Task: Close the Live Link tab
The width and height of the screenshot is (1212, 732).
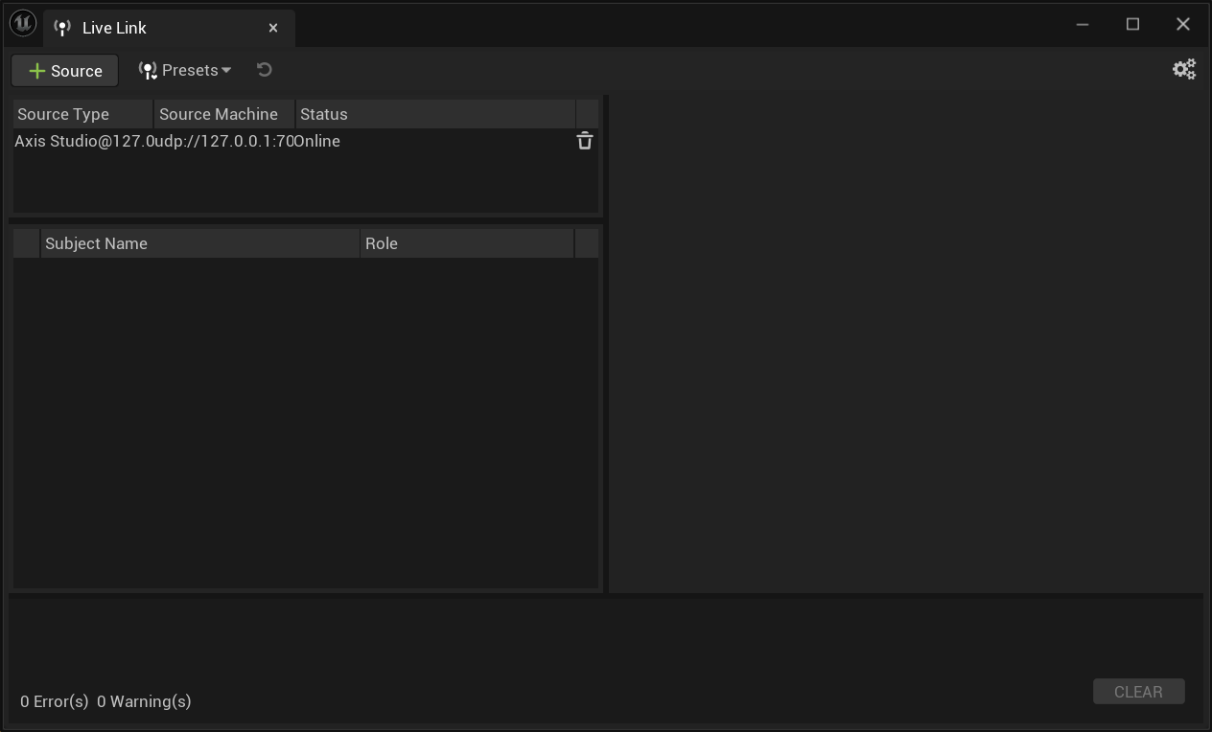Action: coord(273,28)
